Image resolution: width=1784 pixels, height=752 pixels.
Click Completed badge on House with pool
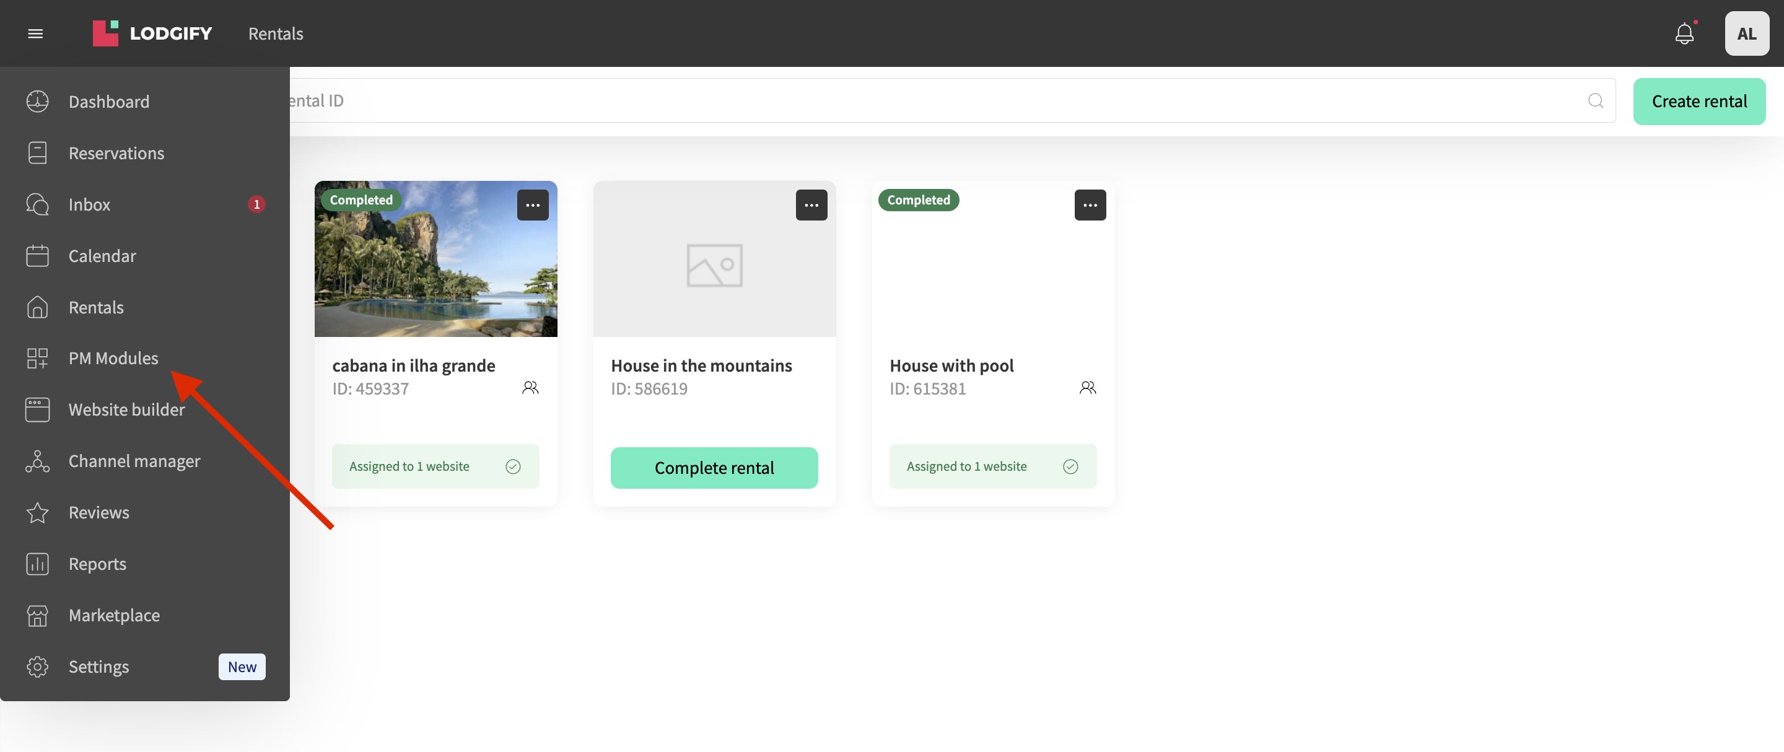coord(918,200)
